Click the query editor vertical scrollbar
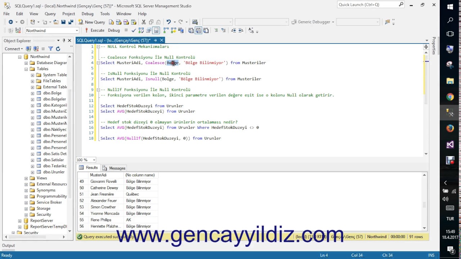The height and width of the screenshot is (259, 461). tap(426, 104)
